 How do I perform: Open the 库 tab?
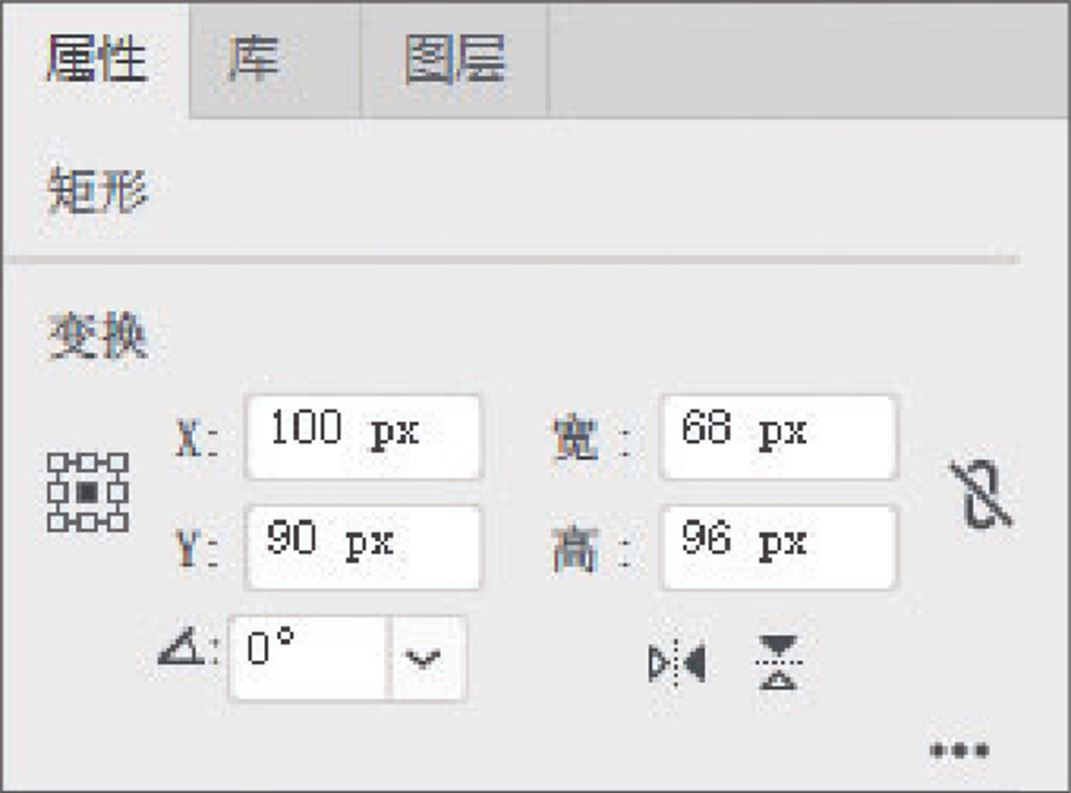pos(252,59)
